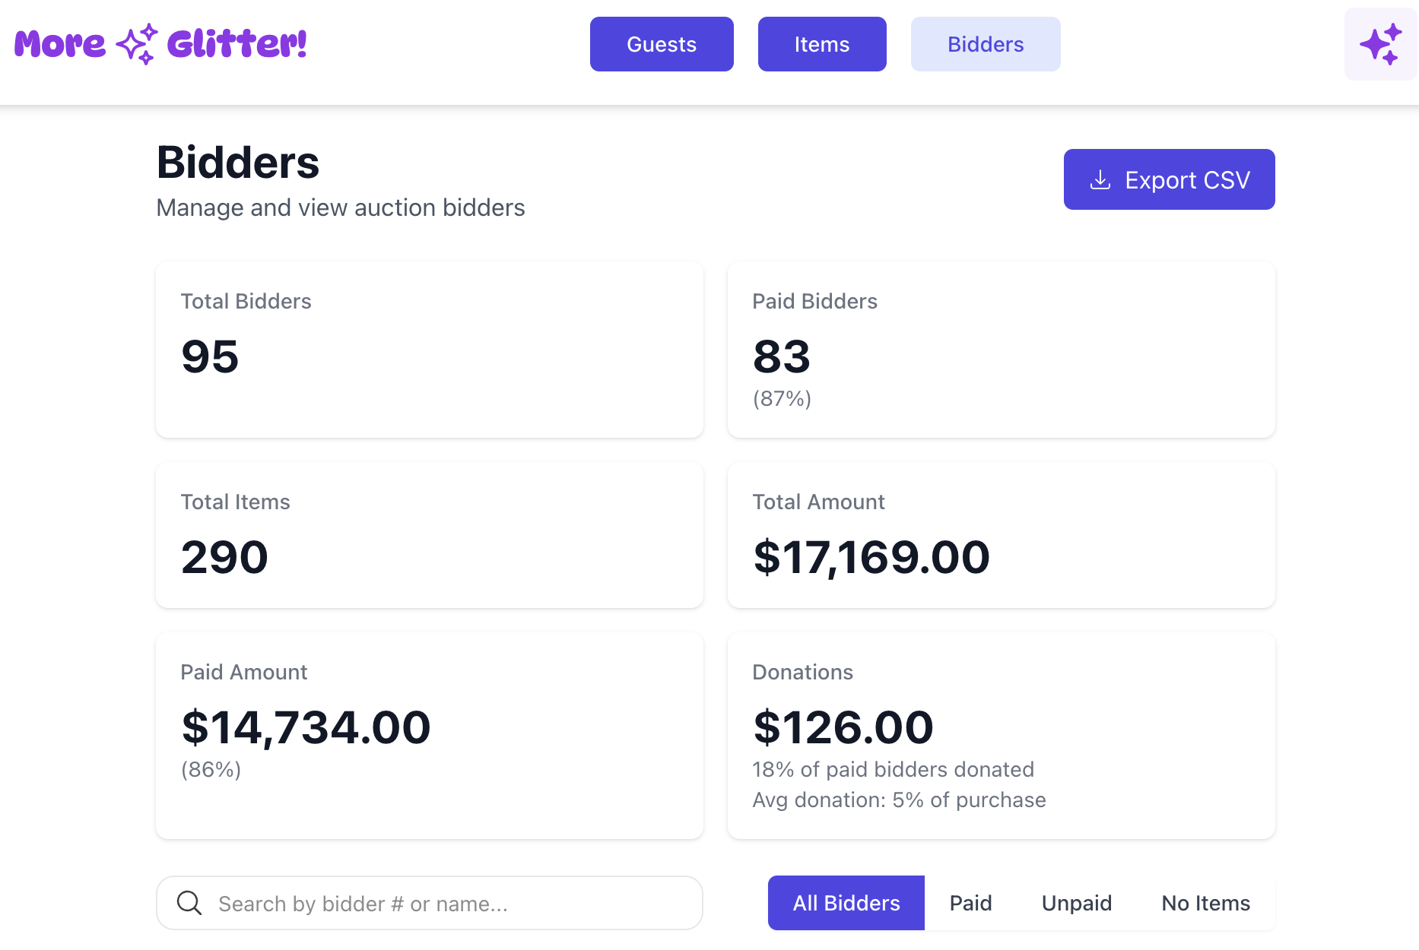Viewport: 1419px width, 950px height.
Task: Click the Donations $126.00 card
Action: [1002, 736]
